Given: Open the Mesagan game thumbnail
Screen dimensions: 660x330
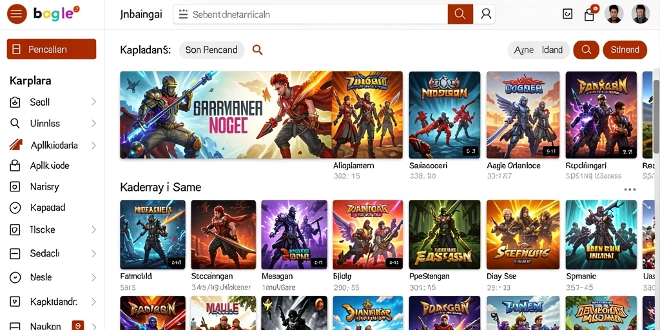Looking at the screenshot, I should click(294, 235).
